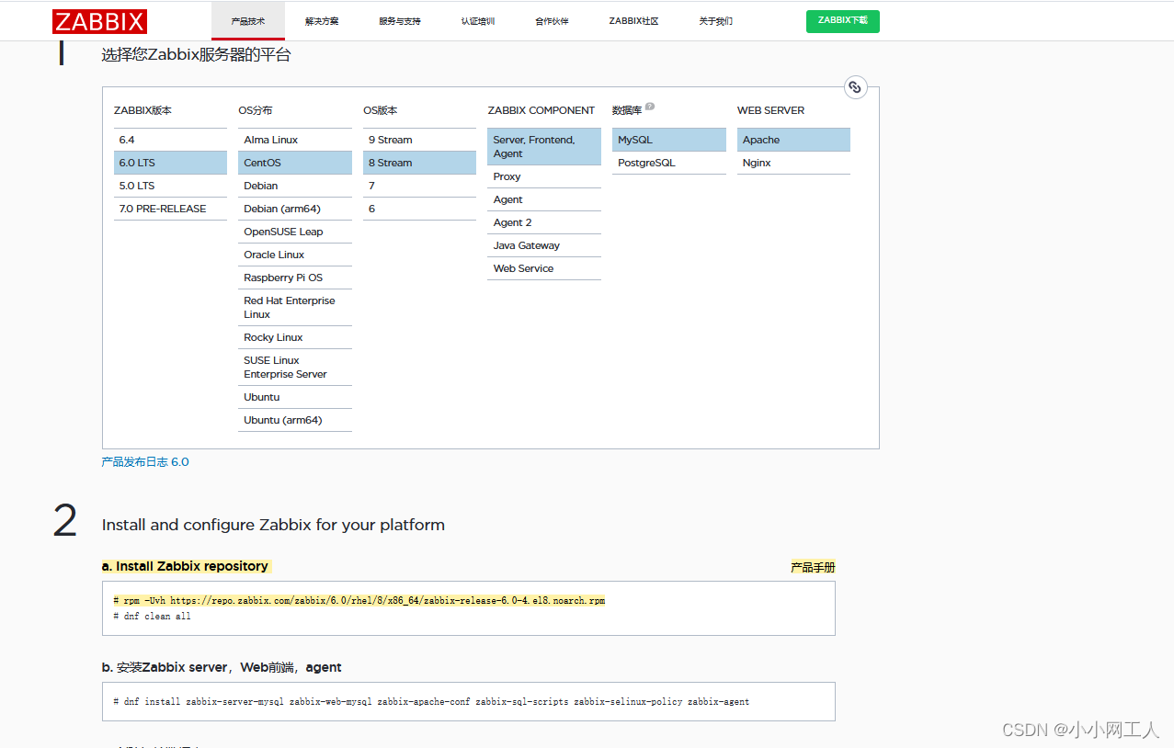The width and height of the screenshot is (1174, 748).
Task: Open the 解决方案 menu
Action: [x=322, y=21]
